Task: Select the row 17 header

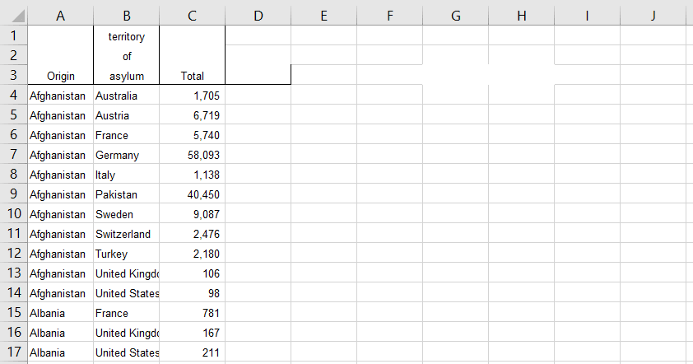Action: (x=13, y=352)
